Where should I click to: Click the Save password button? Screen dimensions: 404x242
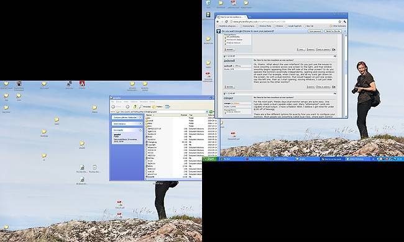315,31
